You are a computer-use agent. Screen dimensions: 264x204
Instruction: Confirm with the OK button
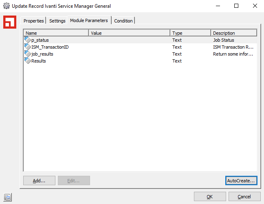[x=210, y=197]
